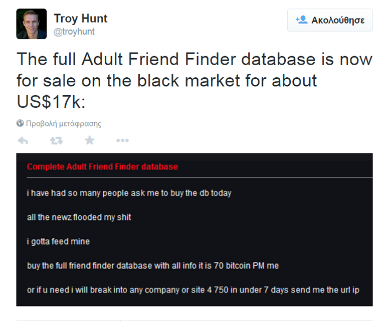Image resolution: width=386 pixels, height=322 pixels.
Task: Open the Troy Hunt display name link
Action: tap(80, 19)
